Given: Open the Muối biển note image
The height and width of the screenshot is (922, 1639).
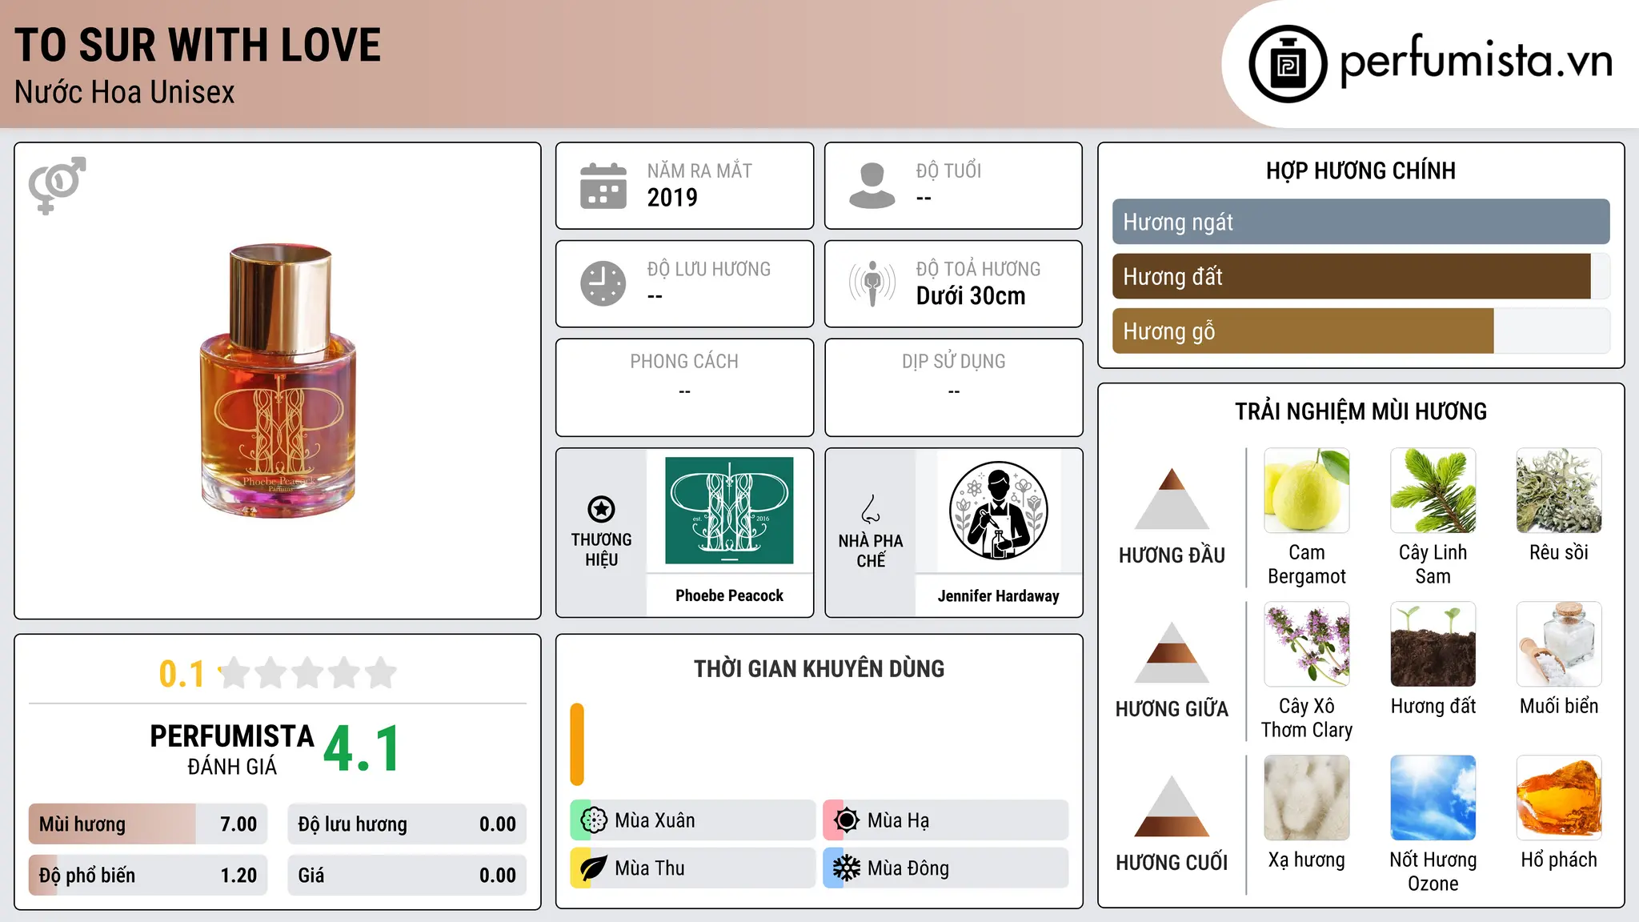Looking at the screenshot, I should pyautogui.click(x=1559, y=644).
